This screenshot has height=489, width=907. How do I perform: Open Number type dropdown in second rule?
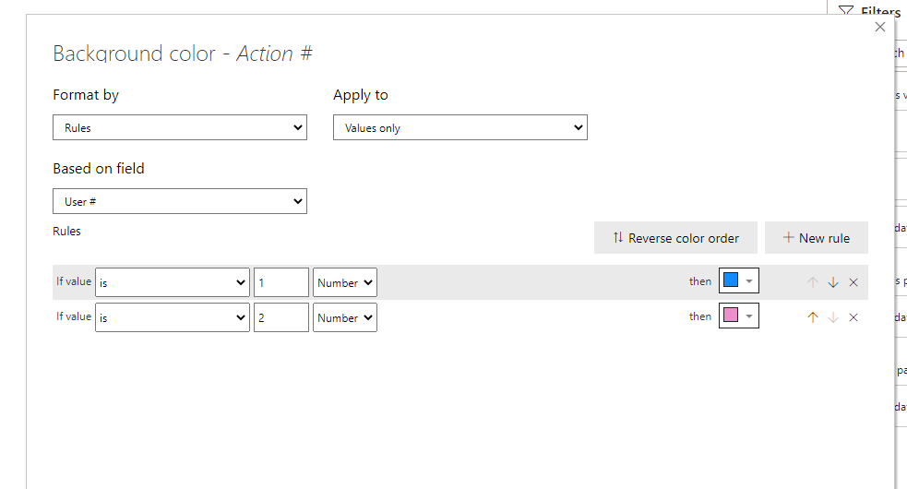(x=345, y=317)
